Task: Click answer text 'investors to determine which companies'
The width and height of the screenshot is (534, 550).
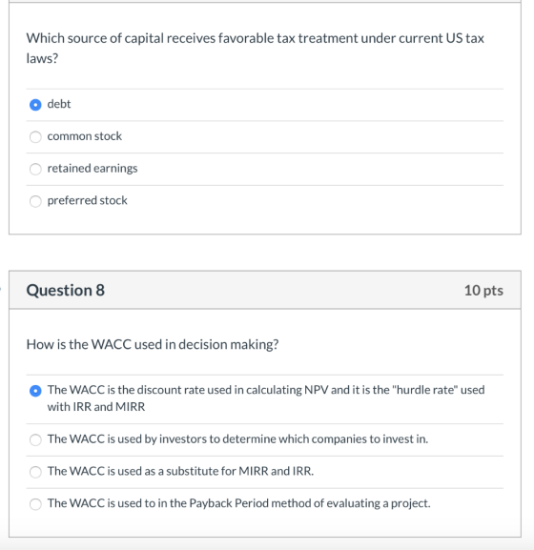Action: [237, 439]
